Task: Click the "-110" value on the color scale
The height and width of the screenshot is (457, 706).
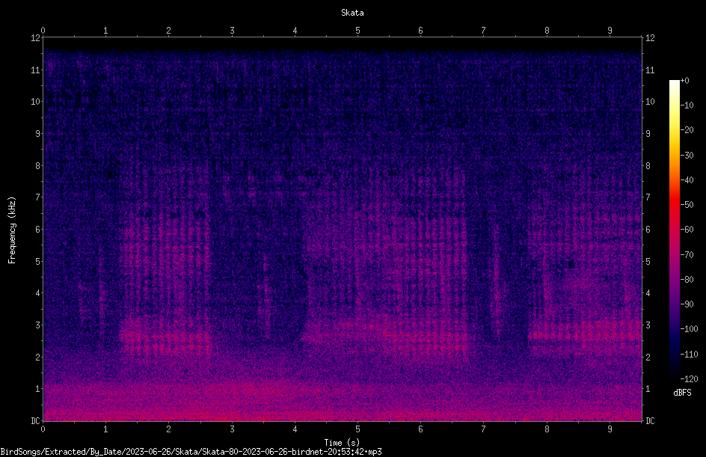Action: coord(689,355)
